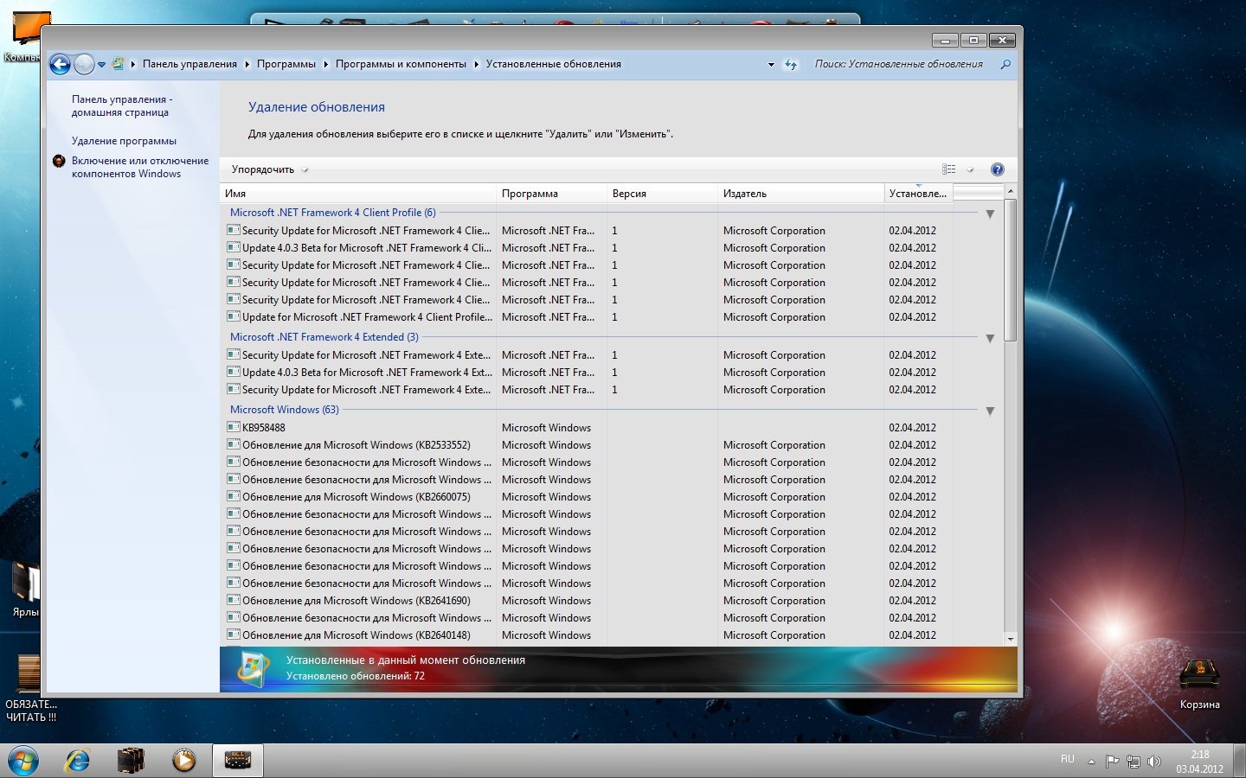Image resolution: width=1246 pixels, height=778 pixels.
Task: Click the change view icon
Action: (949, 169)
